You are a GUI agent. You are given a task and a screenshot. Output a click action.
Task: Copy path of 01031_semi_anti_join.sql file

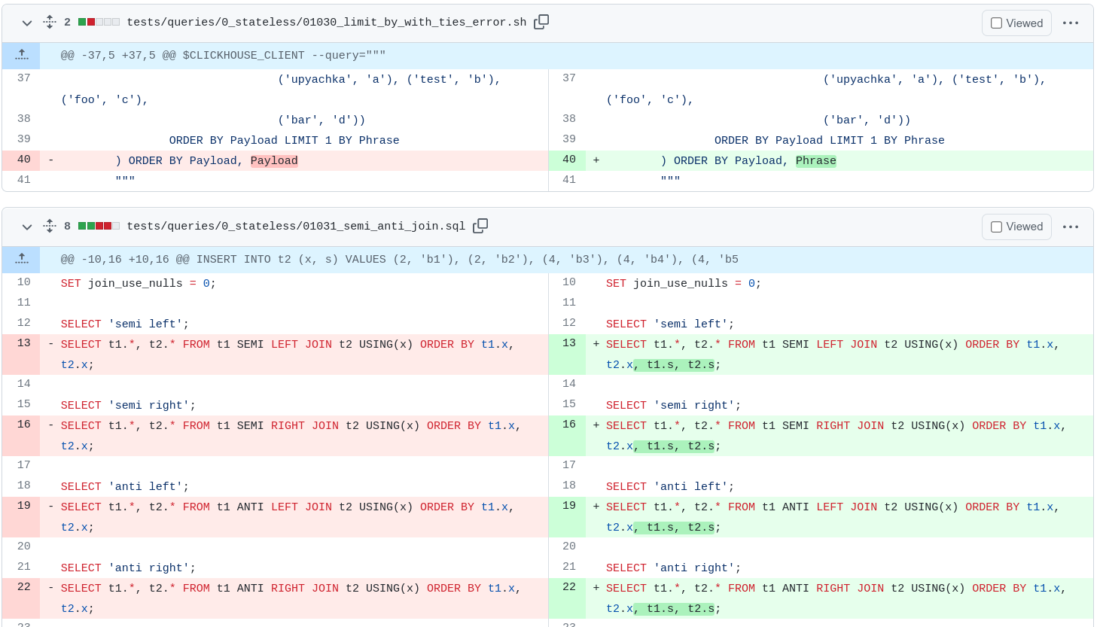tap(480, 226)
